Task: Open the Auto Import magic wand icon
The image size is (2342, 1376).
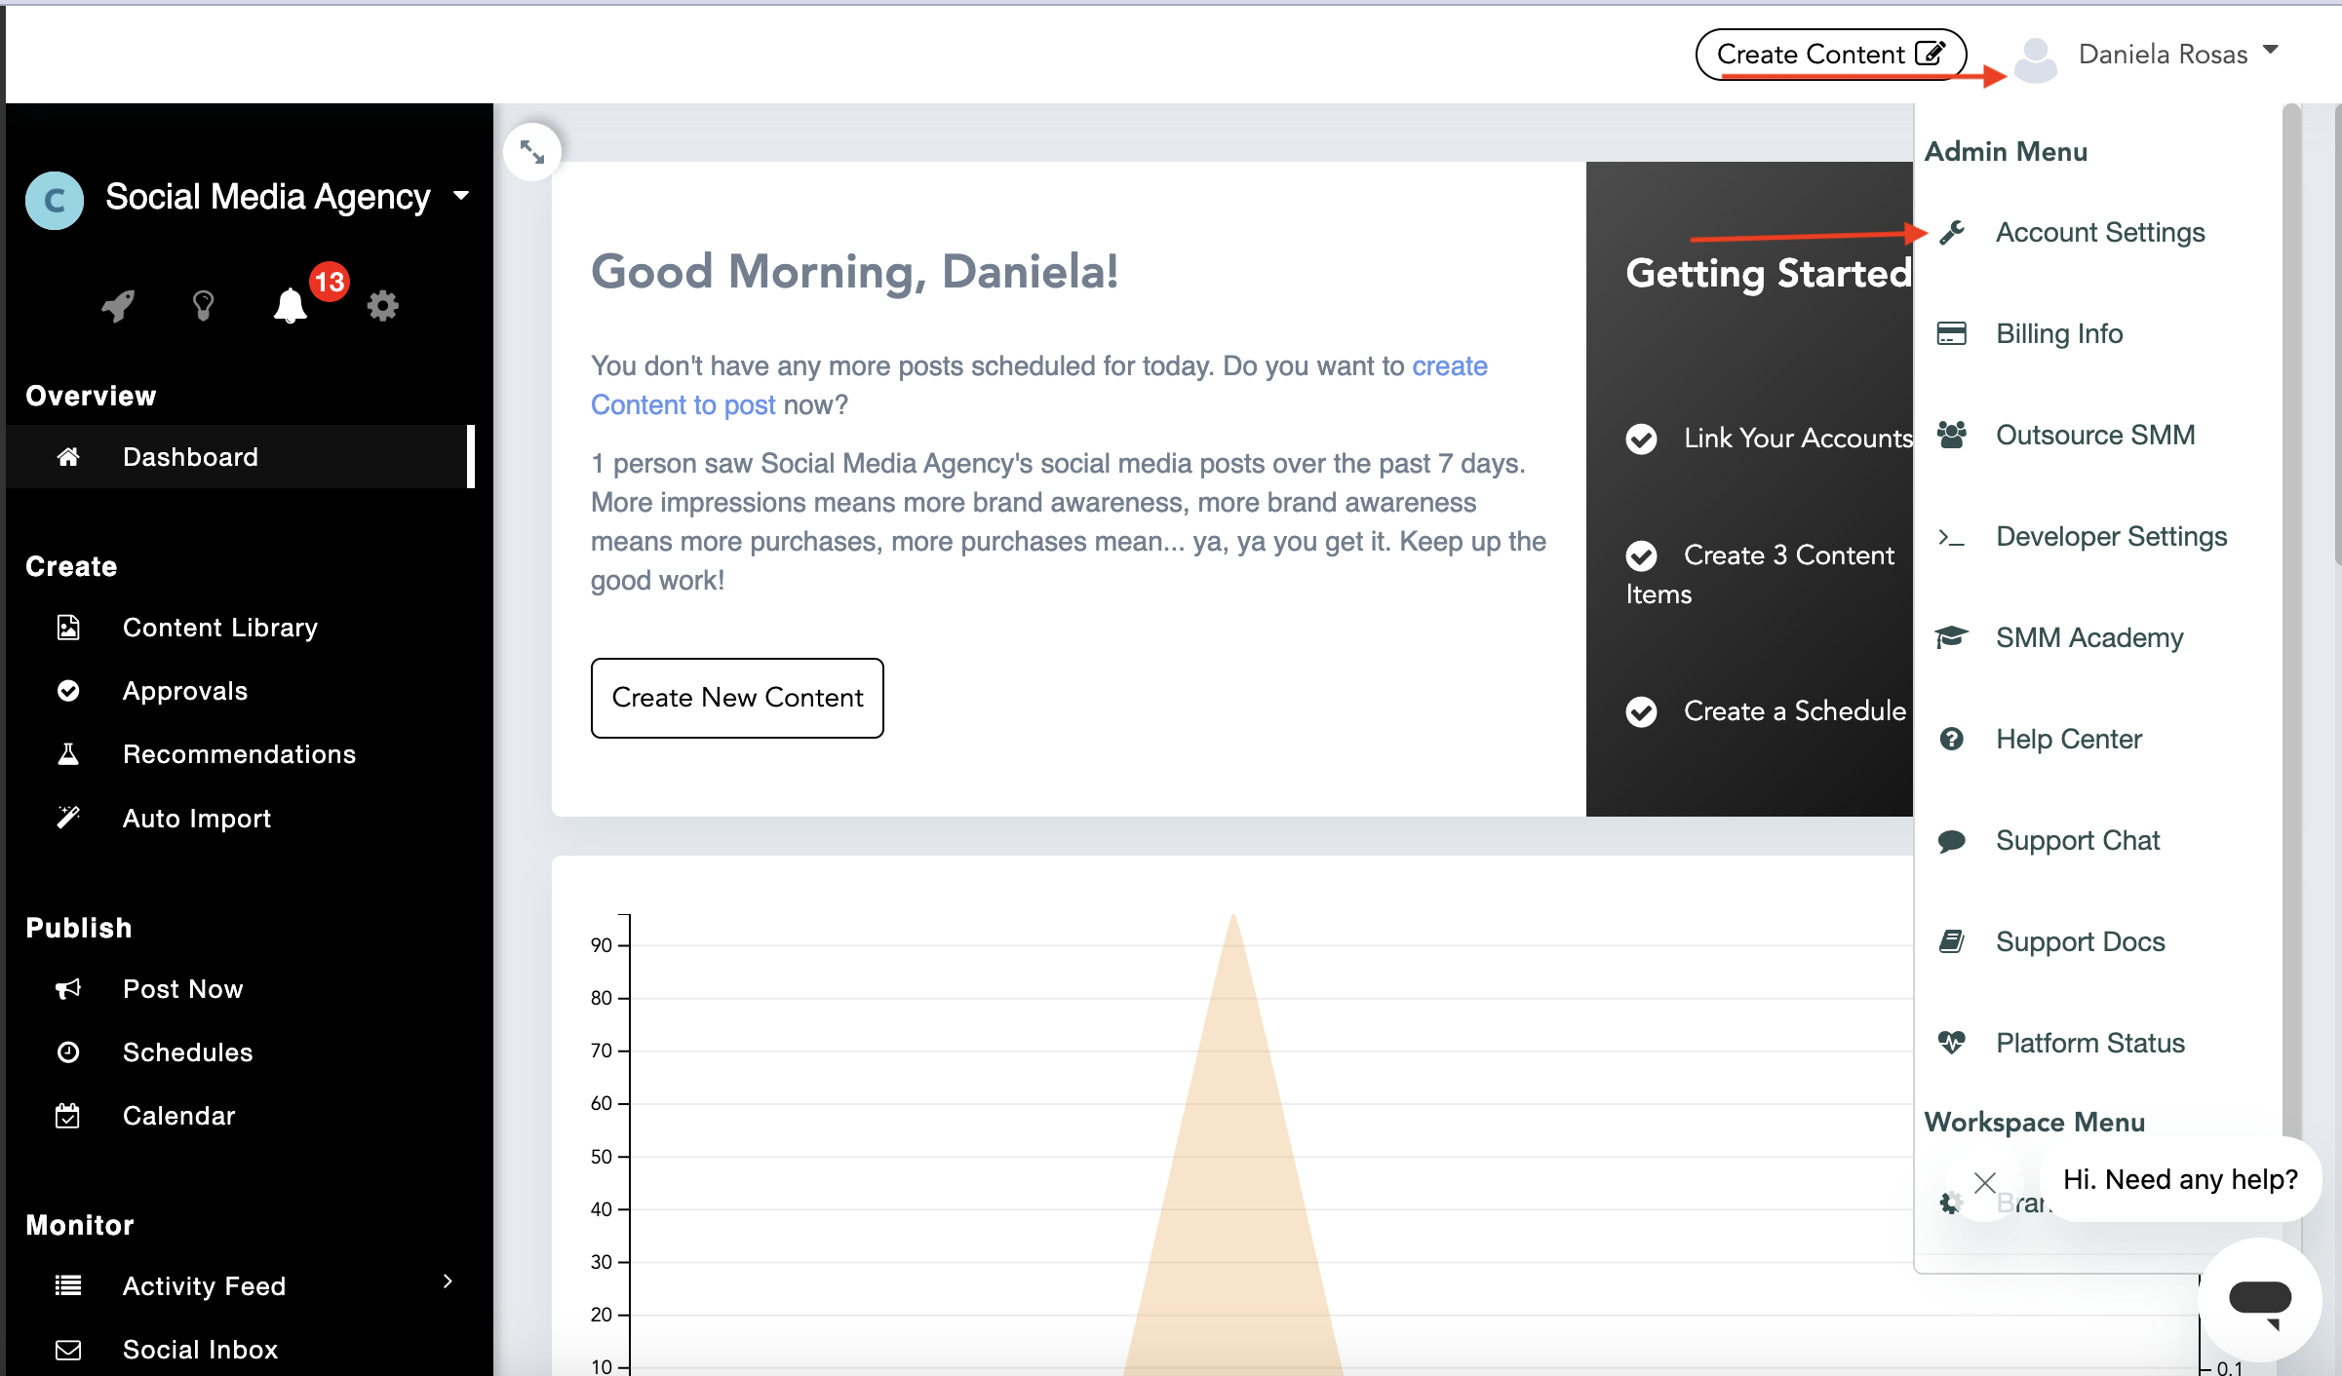Action: coord(67,818)
